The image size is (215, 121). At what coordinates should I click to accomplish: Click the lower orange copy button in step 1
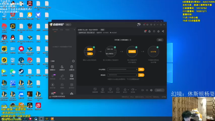(90, 54)
